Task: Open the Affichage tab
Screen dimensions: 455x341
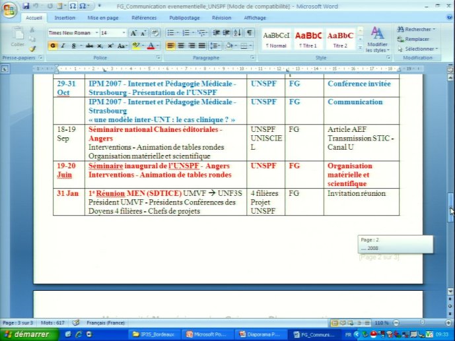Action: (255, 18)
